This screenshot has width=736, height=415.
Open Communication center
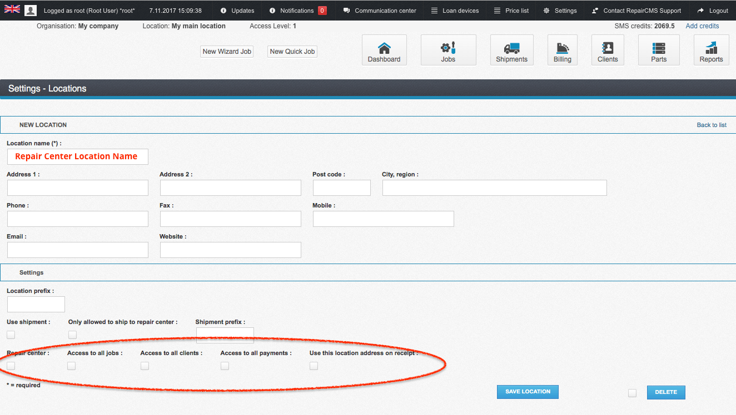tap(380, 11)
